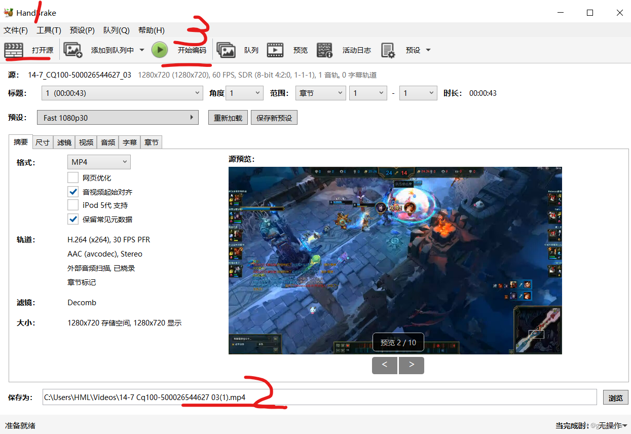Image resolution: width=631 pixels, height=434 pixels.
Task: Click the 准备就绪 status text
Action: 20,426
